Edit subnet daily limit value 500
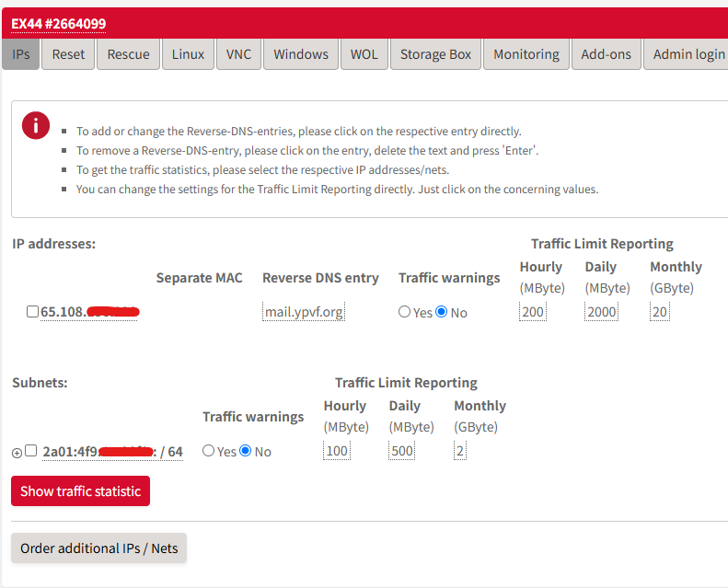The height and width of the screenshot is (588, 728). (401, 451)
